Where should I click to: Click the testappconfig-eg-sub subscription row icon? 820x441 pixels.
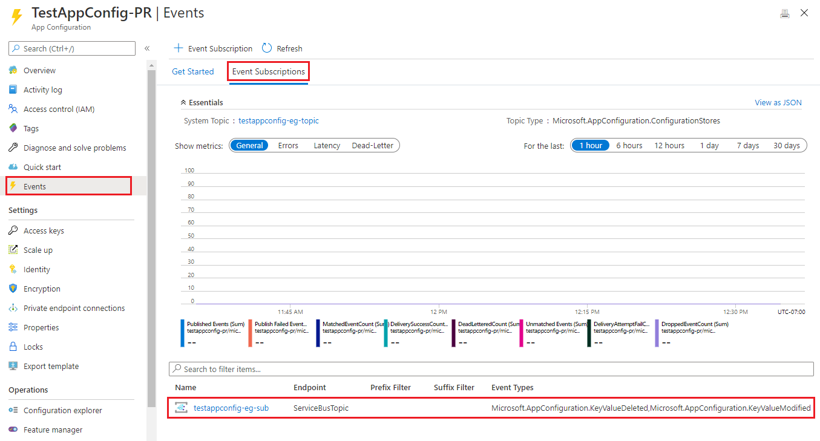click(x=181, y=408)
